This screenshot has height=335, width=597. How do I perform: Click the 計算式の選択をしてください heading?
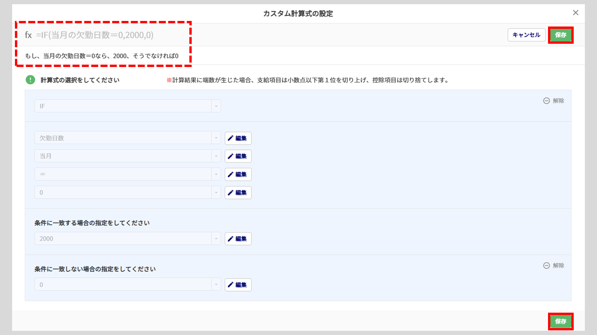click(x=80, y=80)
